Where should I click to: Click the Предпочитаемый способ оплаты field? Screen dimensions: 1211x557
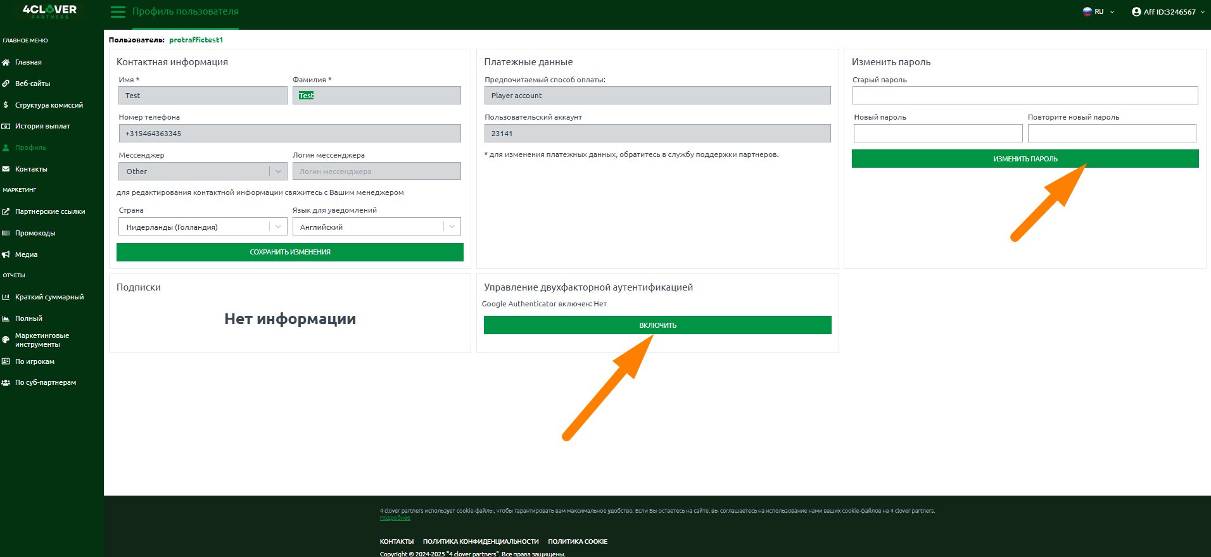click(657, 95)
